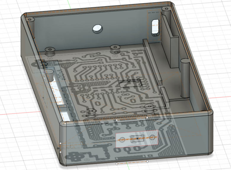Pick the front-right PCB standoff
This screenshot has width=231, height=170.
pos(150,108)
